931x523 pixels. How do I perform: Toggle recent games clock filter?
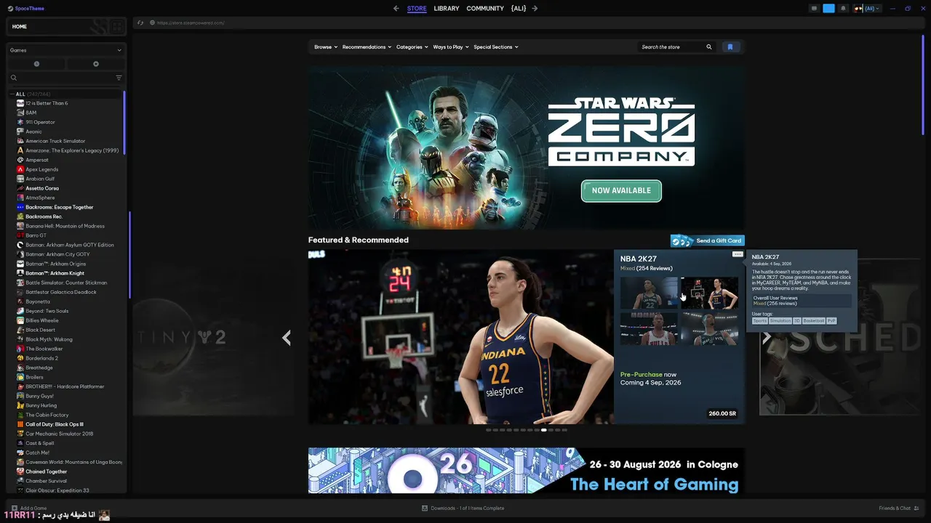click(x=36, y=64)
